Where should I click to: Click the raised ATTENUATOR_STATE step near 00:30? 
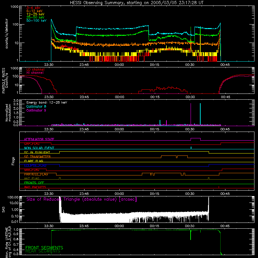click(x=195, y=138)
